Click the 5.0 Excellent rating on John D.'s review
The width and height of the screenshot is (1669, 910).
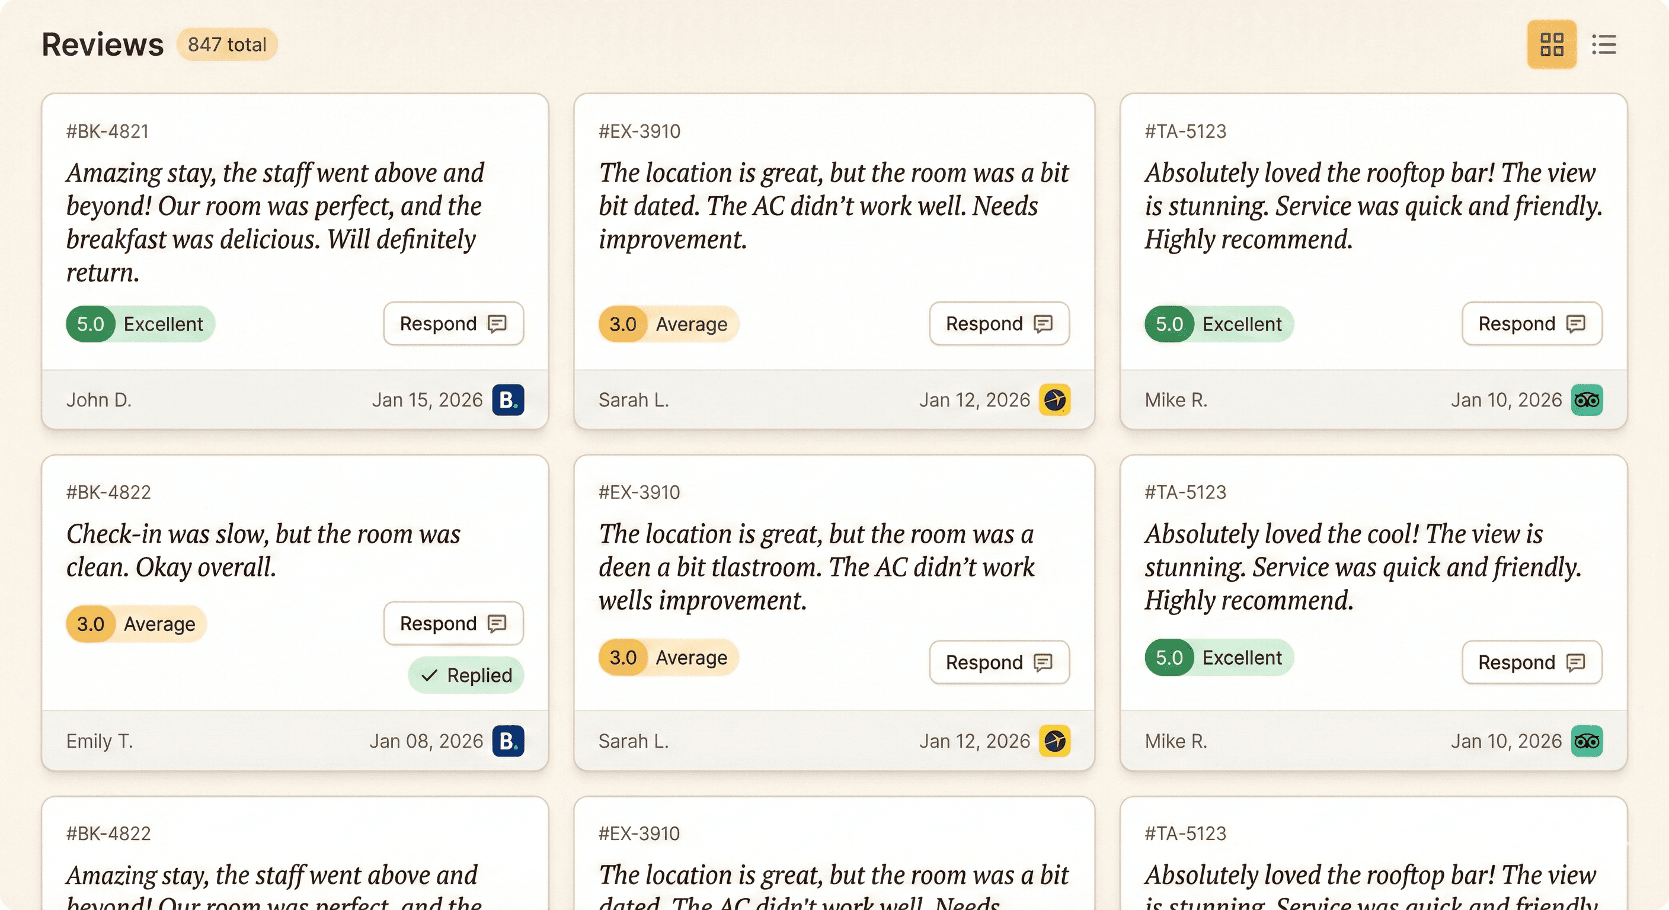(x=140, y=324)
